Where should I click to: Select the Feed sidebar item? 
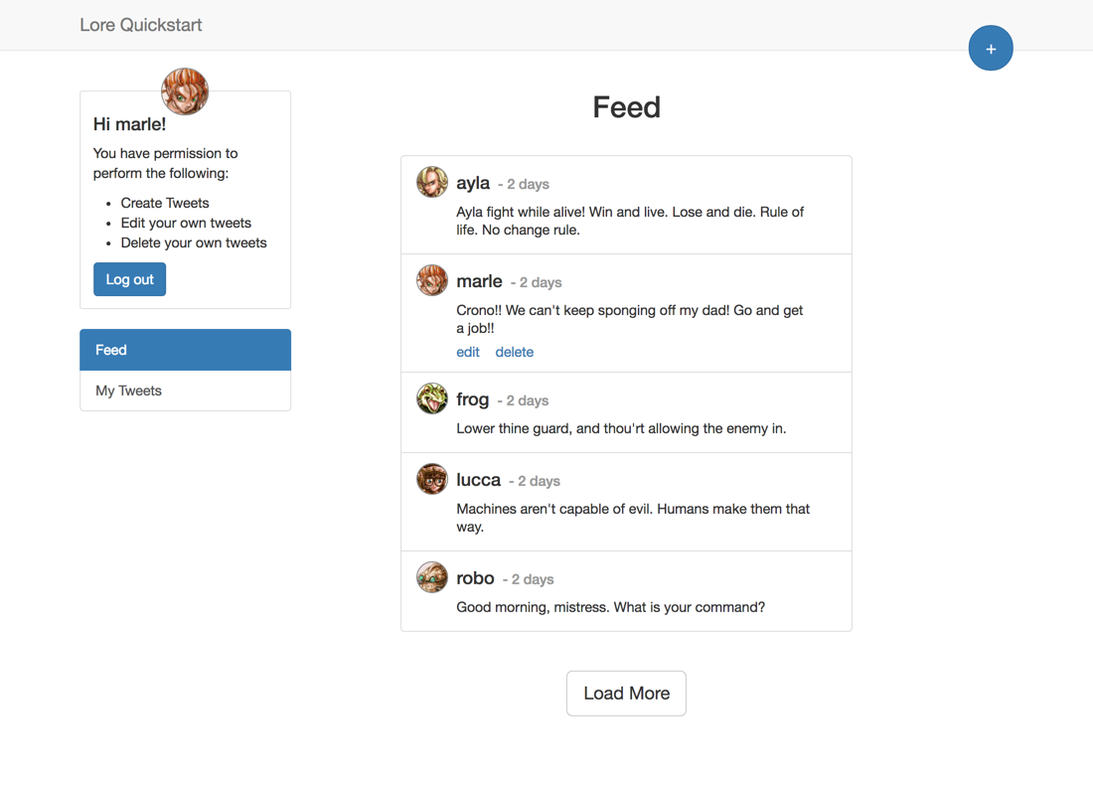pyautogui.click(x=186, y=350)
